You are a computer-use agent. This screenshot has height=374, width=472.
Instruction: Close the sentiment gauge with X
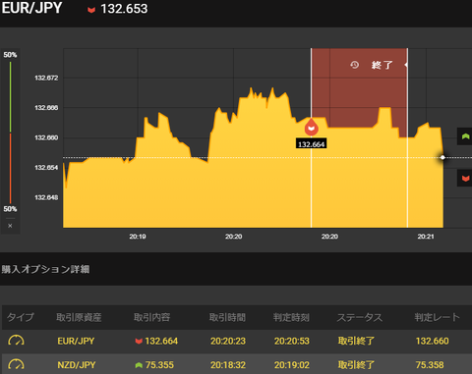coord(10,226)
